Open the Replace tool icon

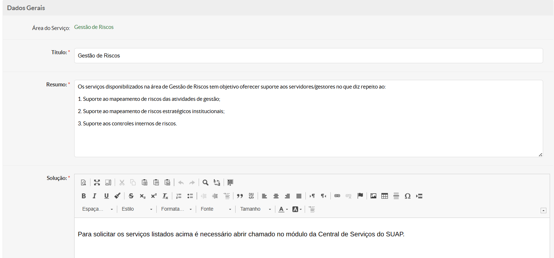click(217, 182)
